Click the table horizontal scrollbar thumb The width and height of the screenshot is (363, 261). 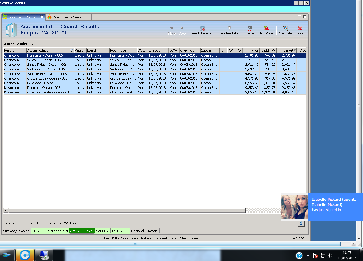127,211
